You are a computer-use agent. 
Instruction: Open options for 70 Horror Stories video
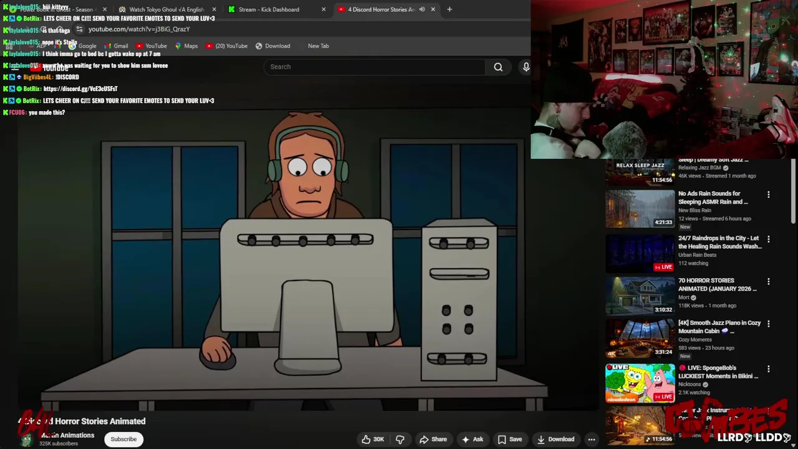[x=768, y=282]
